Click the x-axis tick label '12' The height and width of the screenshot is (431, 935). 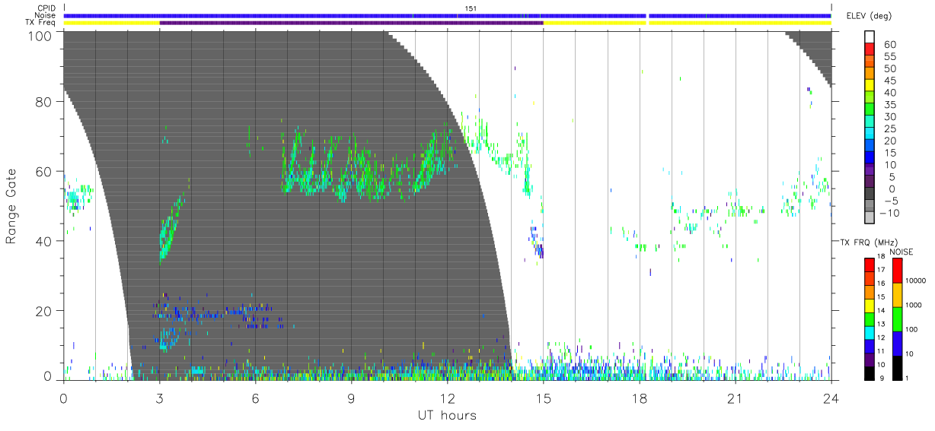tap(447, 399)
